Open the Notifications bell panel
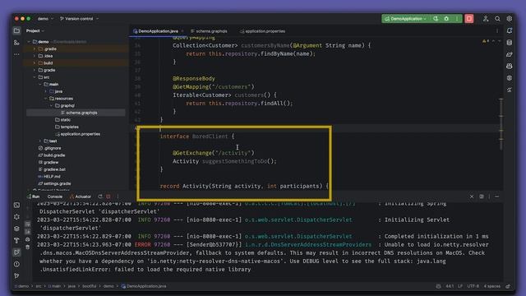526x296 pixels. [510, 31]
